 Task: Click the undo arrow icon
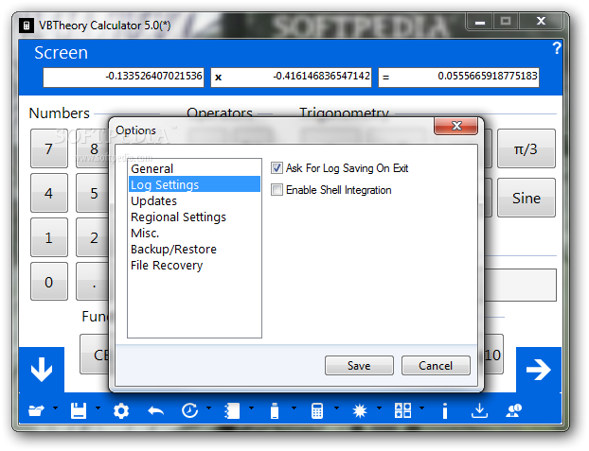pos(156,411)
